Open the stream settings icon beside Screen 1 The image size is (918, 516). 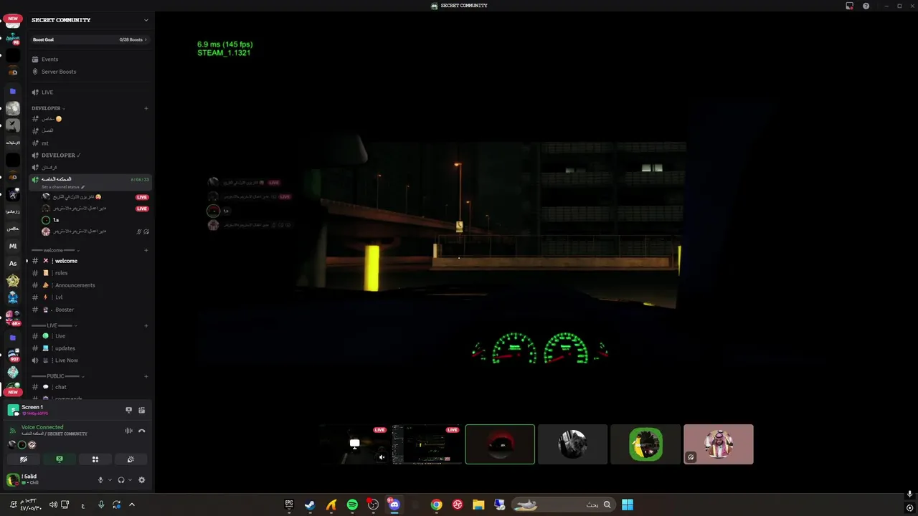(x=142, y=410)
